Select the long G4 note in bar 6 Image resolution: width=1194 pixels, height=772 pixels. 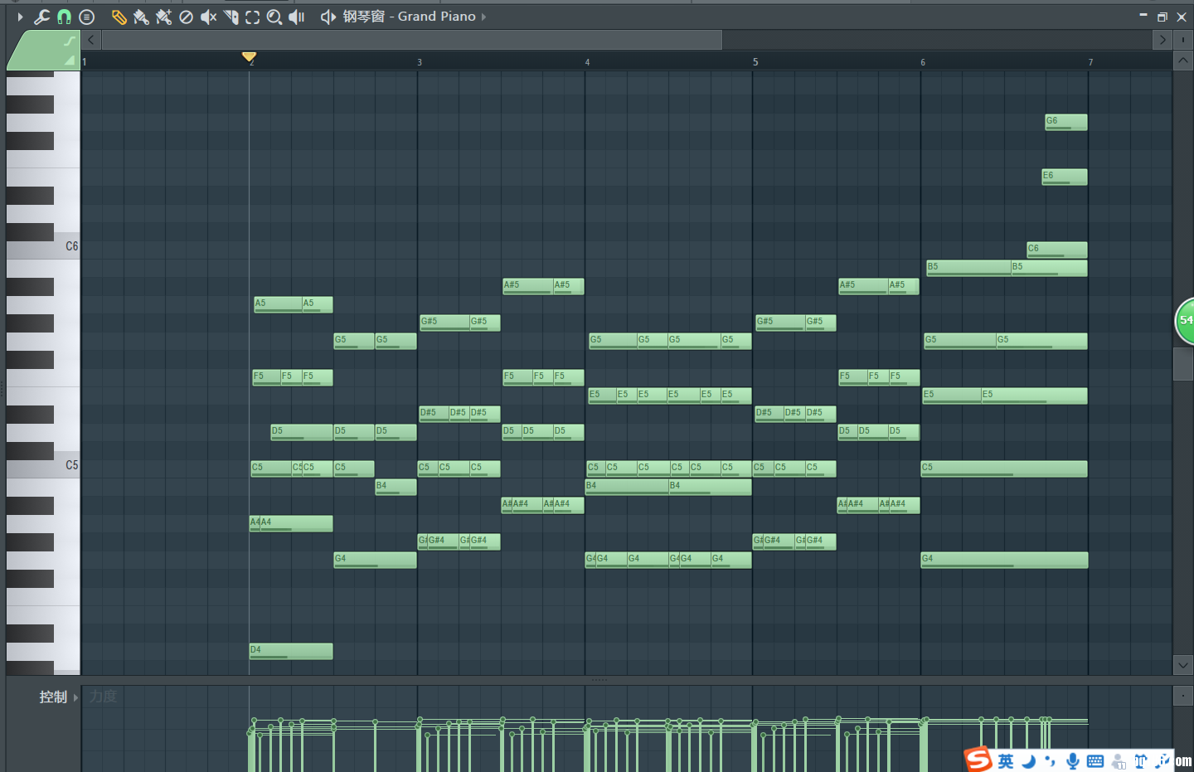[x=1004, y=560]
